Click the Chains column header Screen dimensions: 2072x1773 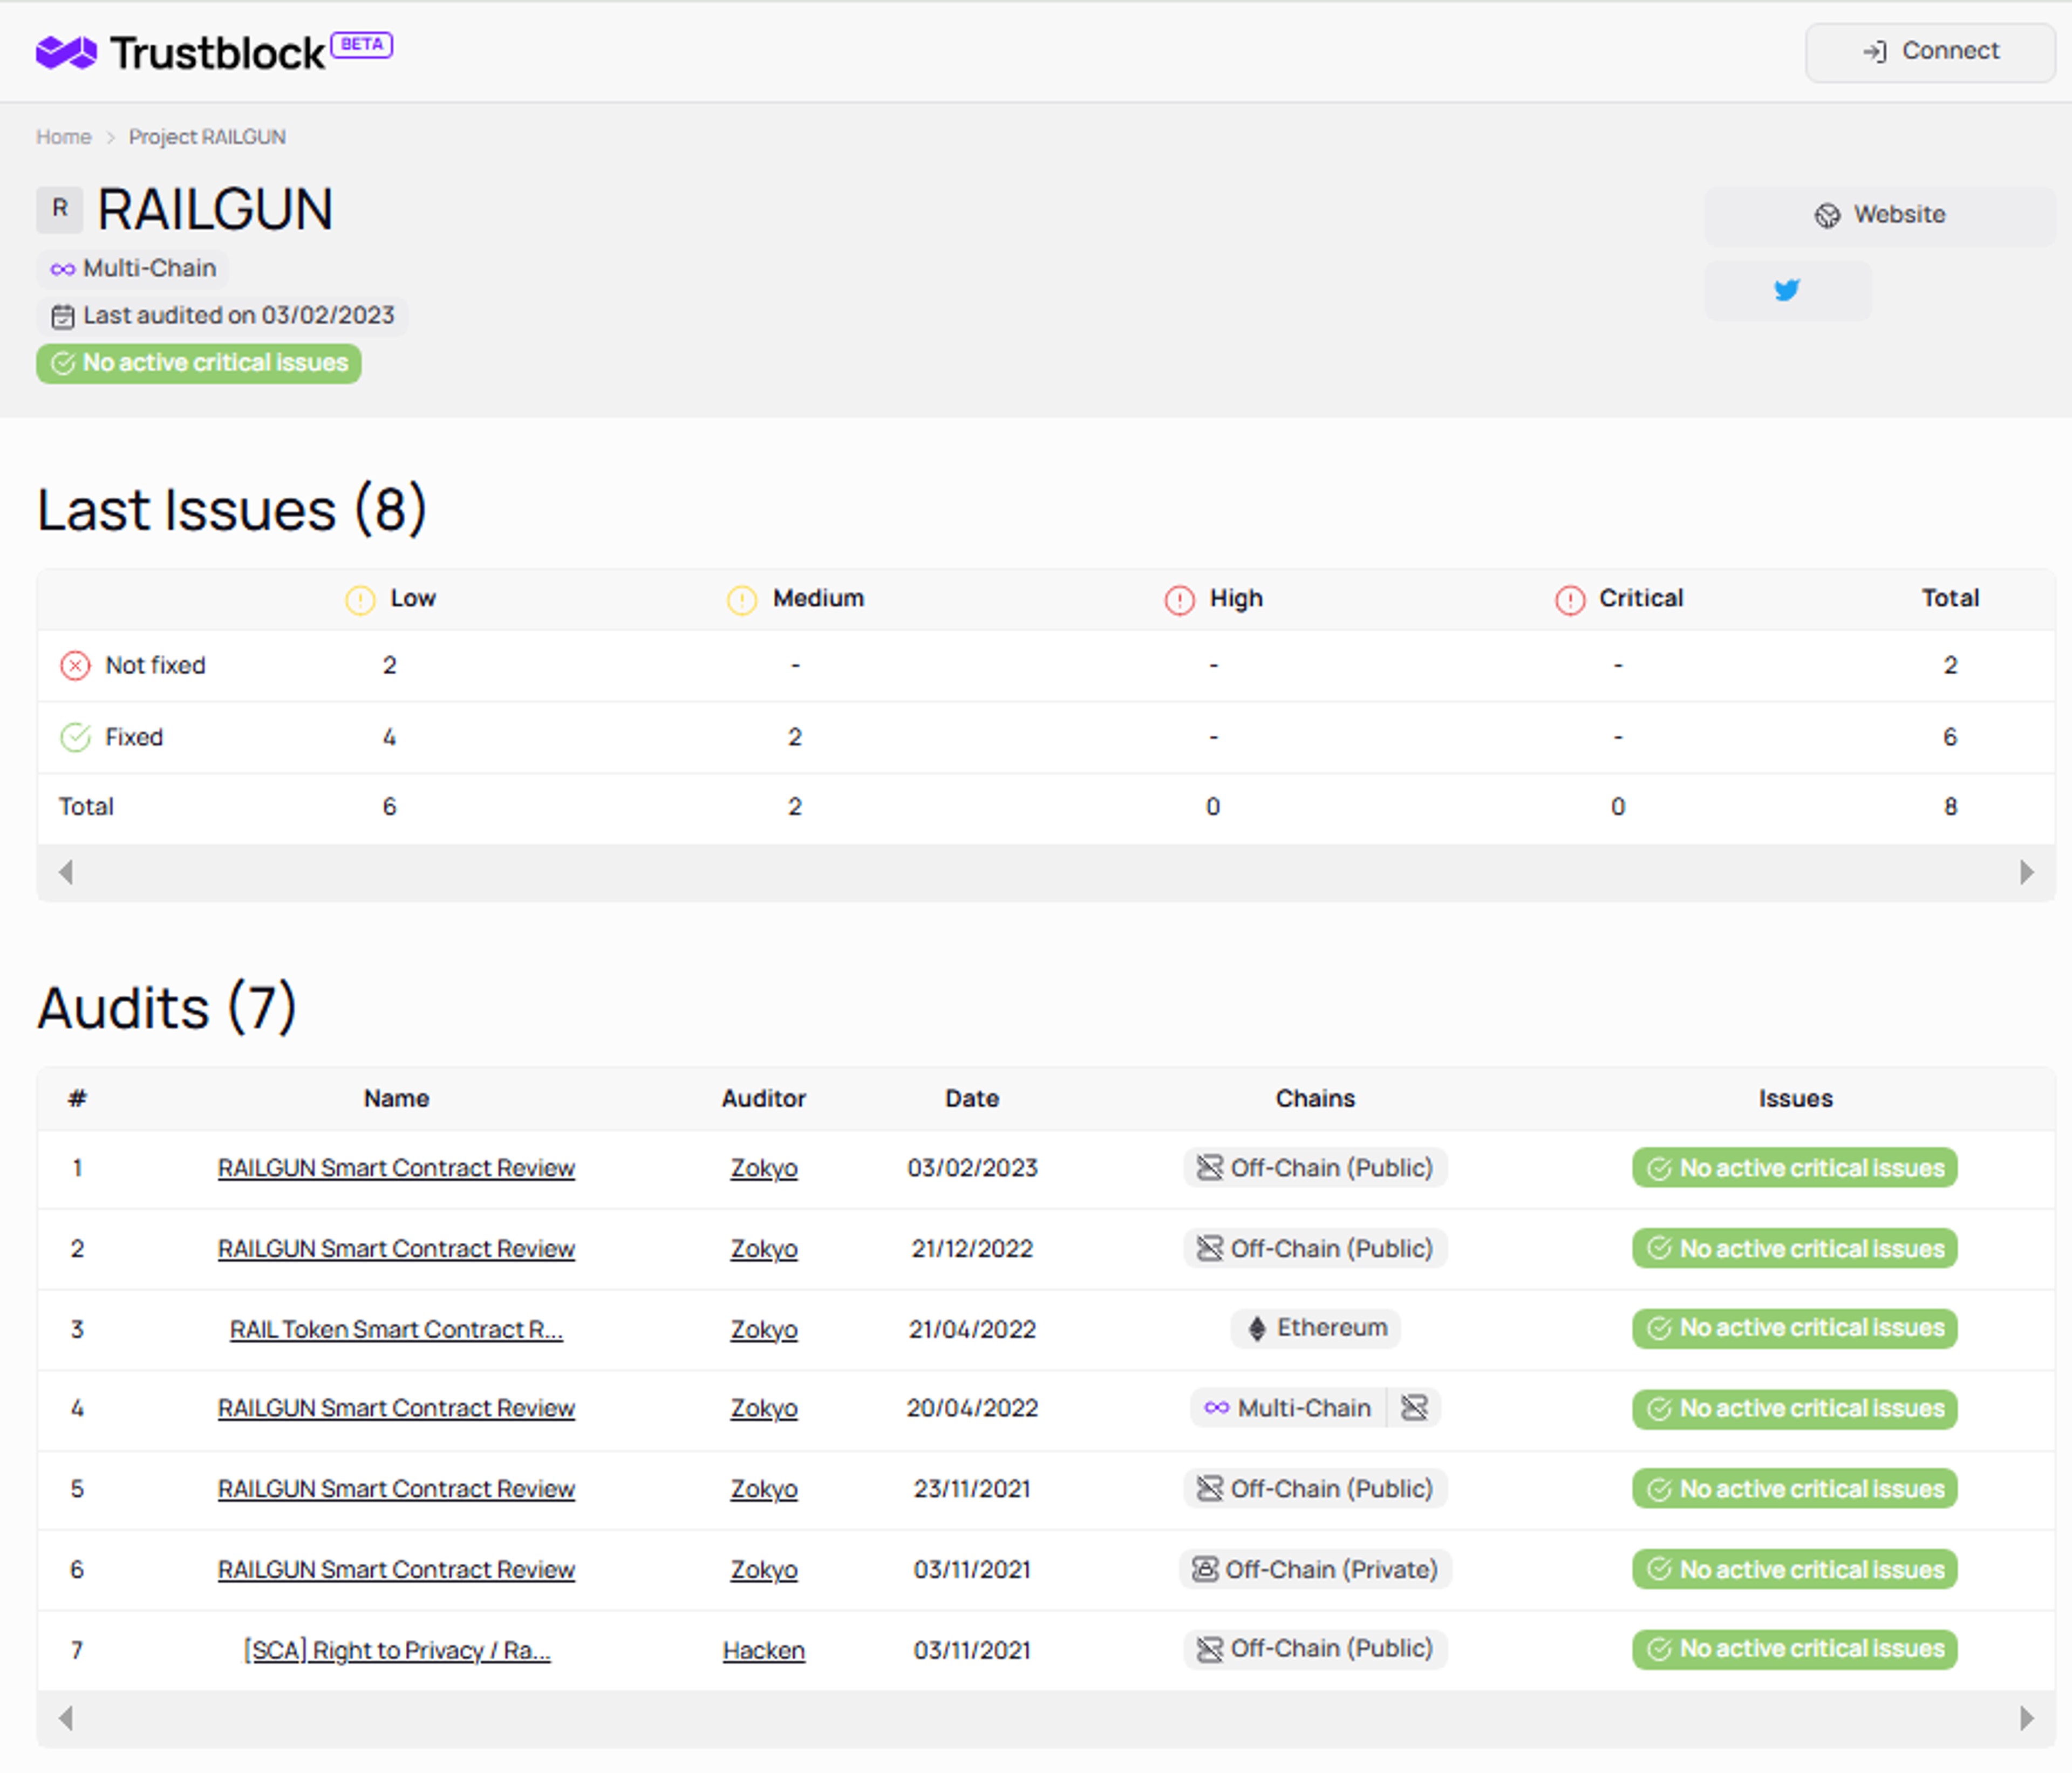[1315, 1098]
